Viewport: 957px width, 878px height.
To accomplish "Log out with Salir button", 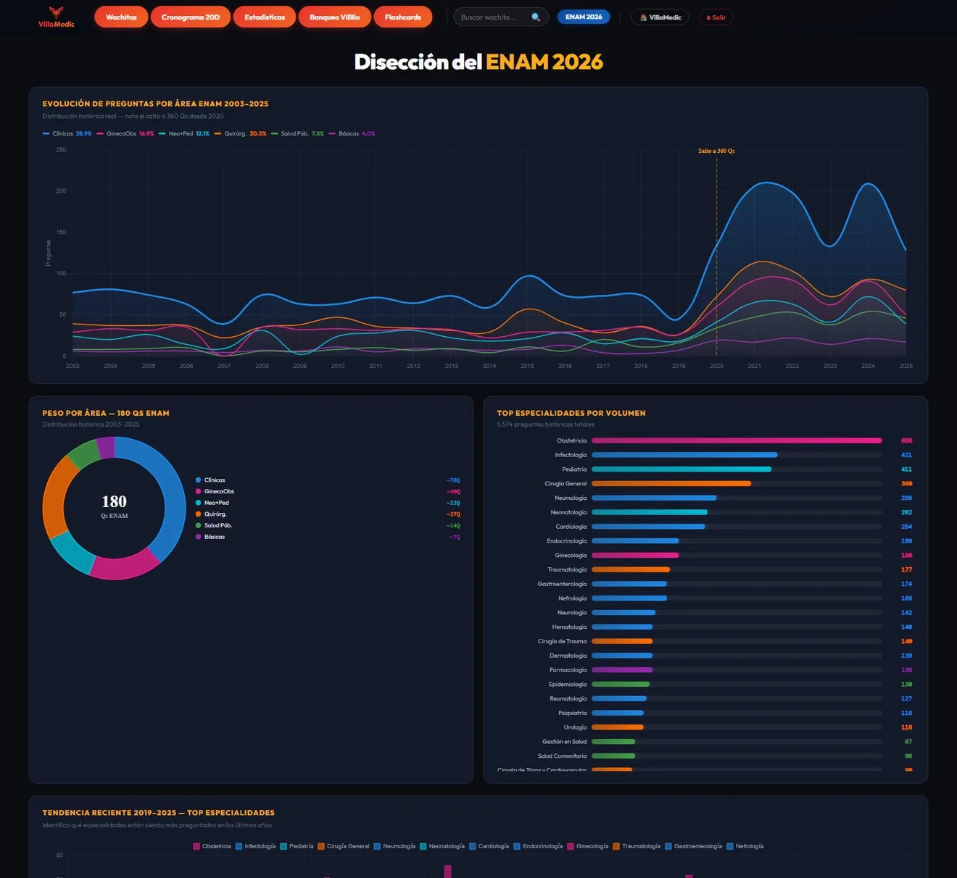I will pyautogui.click(x=716, y=17).
